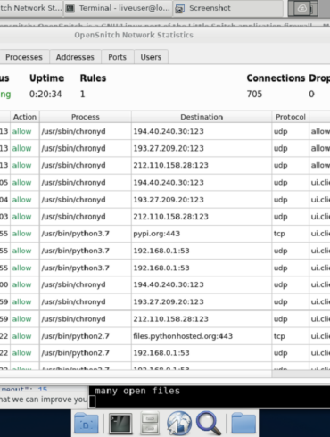Select /usr/bin/python2.7 in the files.pythonhosted.org row

pos(76,336)
